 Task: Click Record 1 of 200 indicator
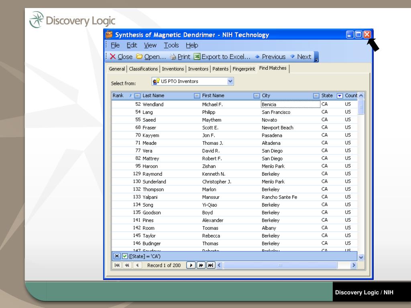click(164, 265)
